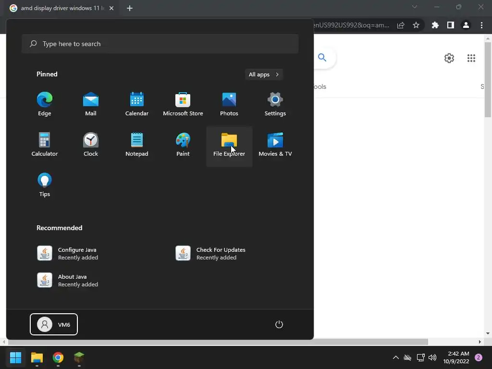Open the Calendar app

tap(137, 104)
